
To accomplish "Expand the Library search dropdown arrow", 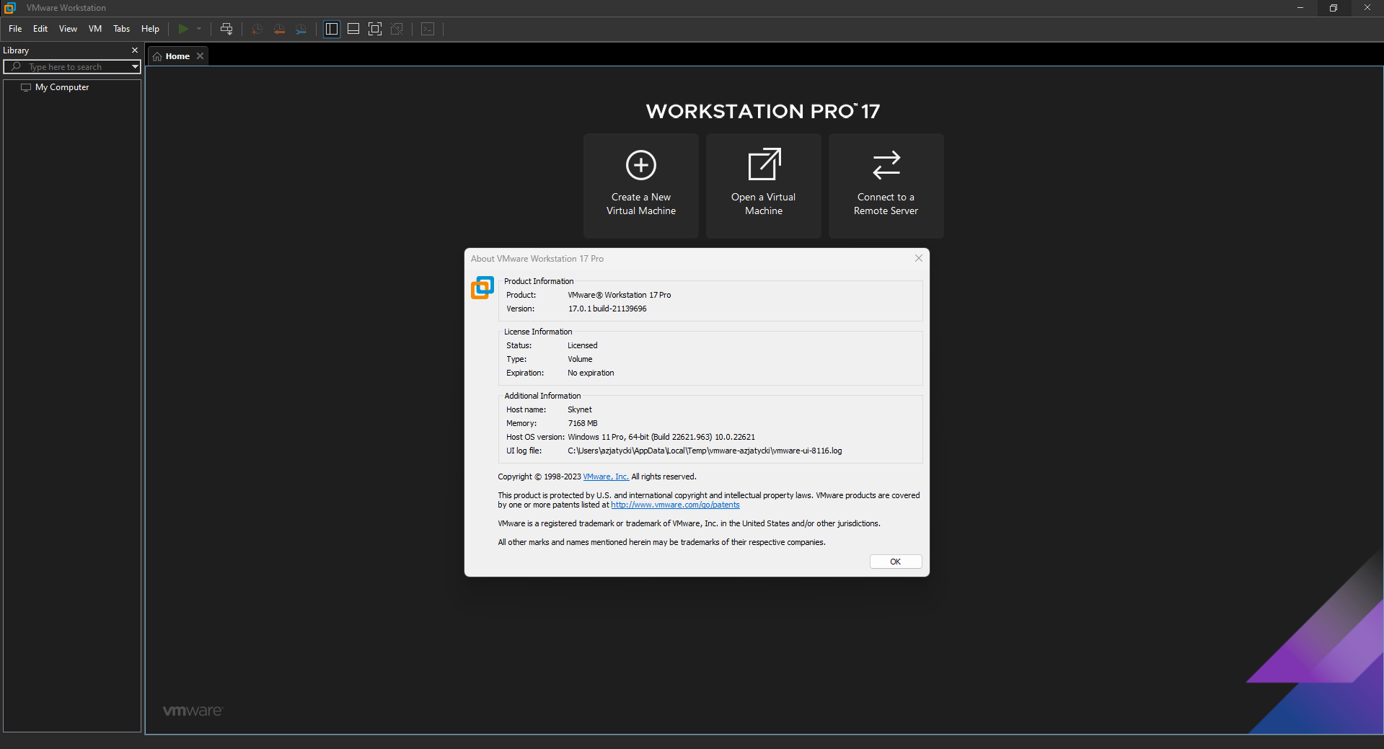I will (135, 67).
